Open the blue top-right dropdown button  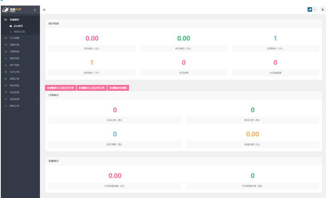[x=312, y=10]
